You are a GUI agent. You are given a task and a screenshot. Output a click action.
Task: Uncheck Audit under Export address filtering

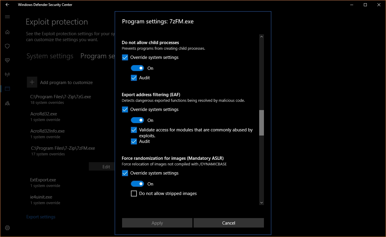coord(134,141)
